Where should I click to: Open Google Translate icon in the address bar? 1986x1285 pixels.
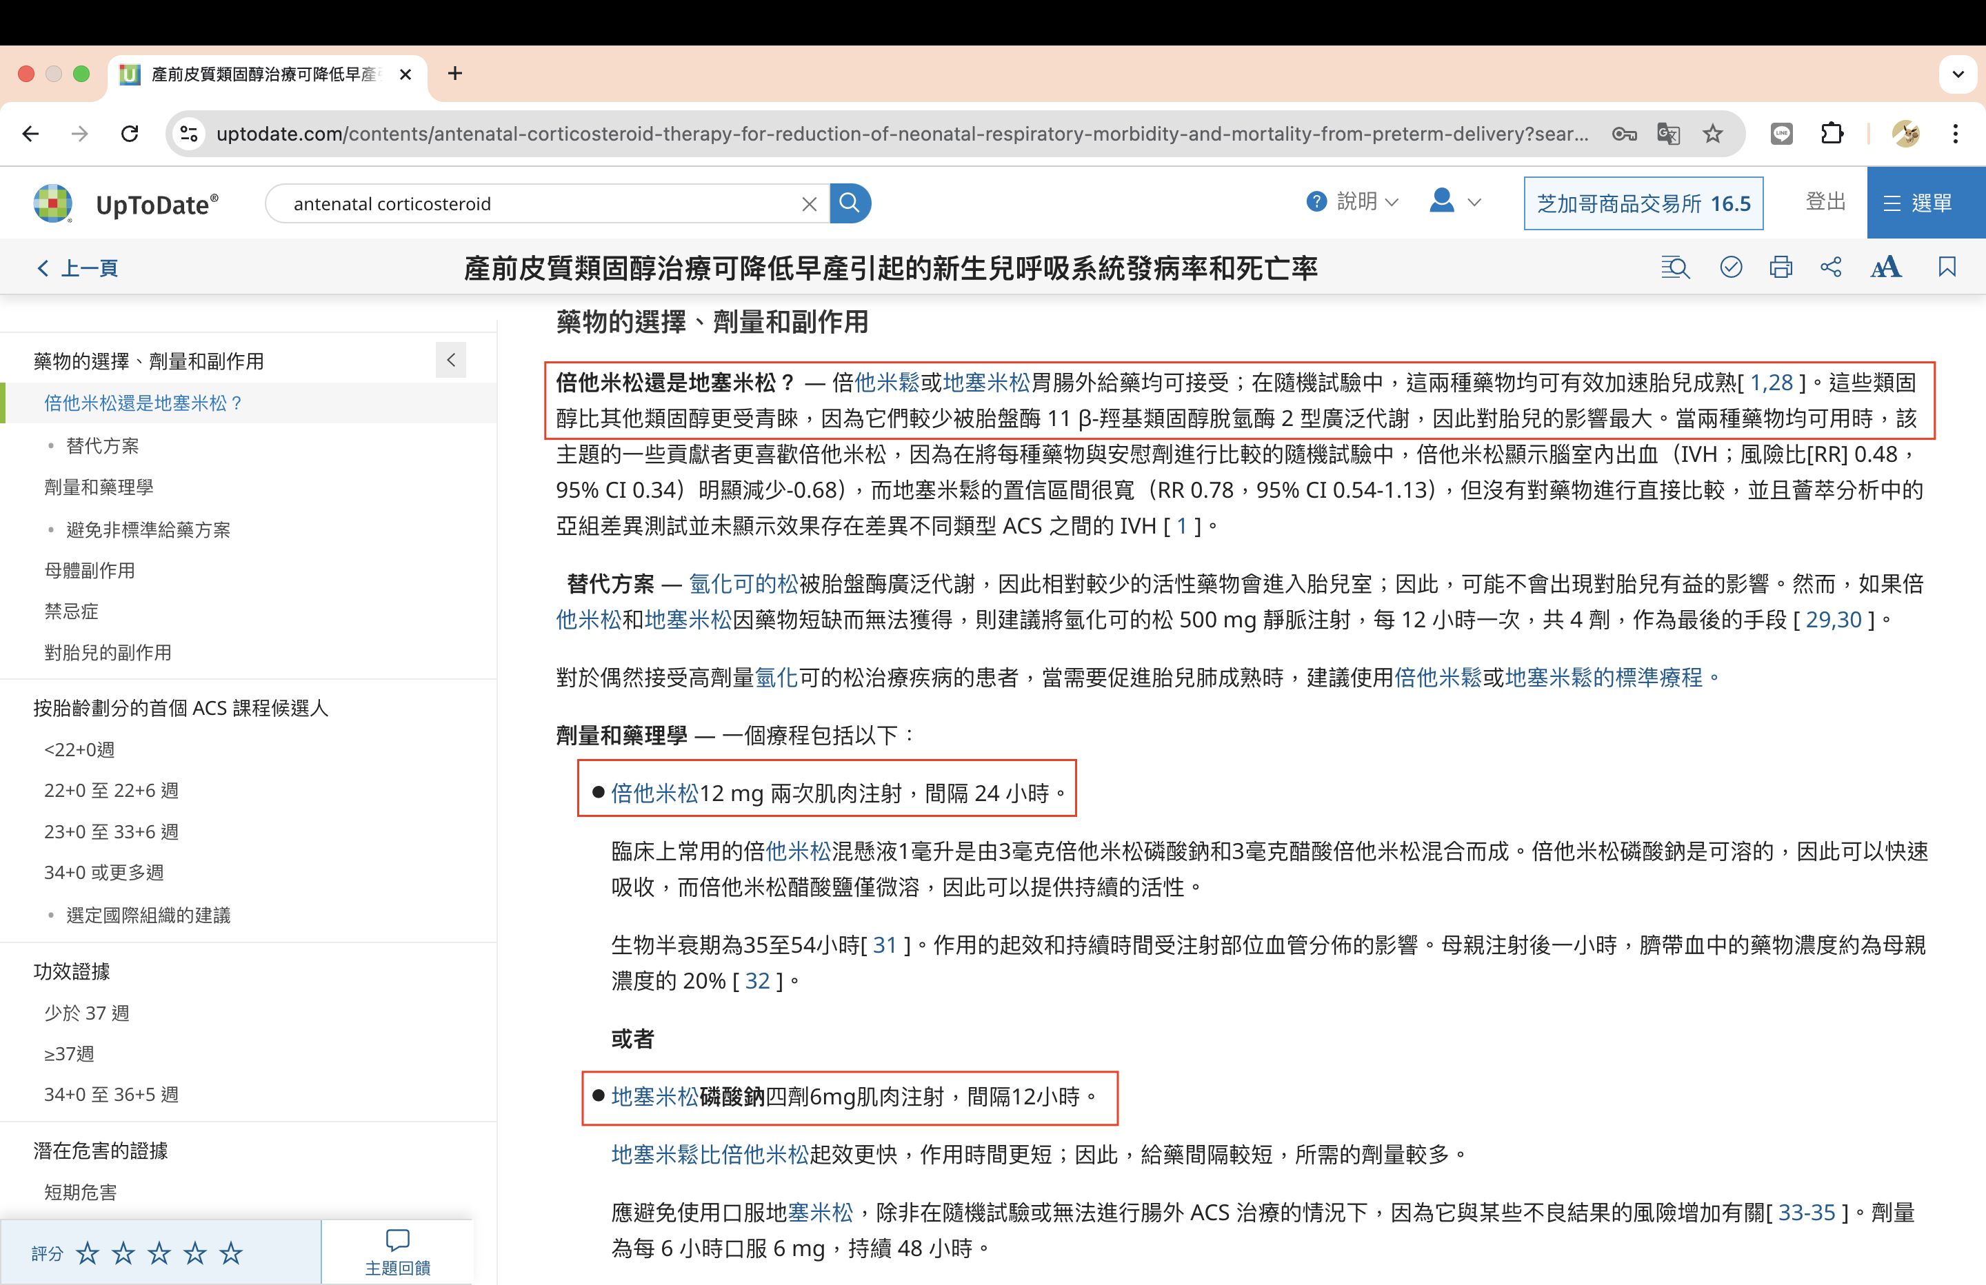coord(1669,134)
